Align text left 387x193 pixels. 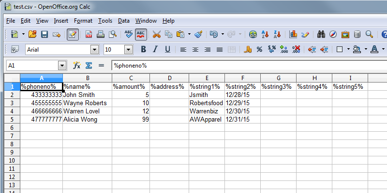[183, 50]
